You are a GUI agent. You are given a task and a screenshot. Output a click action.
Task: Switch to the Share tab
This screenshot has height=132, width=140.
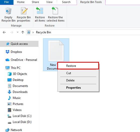tap(35, 2)
